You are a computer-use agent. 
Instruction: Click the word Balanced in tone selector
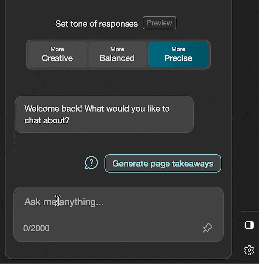[117, 58]
